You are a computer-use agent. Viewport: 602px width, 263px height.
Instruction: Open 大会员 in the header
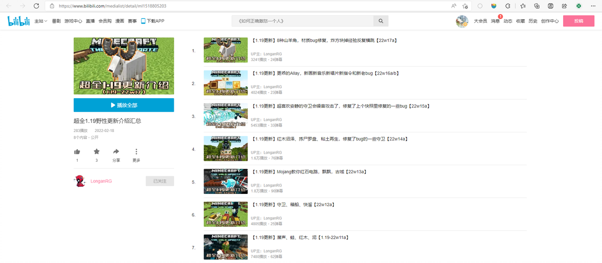pos(480,21)
